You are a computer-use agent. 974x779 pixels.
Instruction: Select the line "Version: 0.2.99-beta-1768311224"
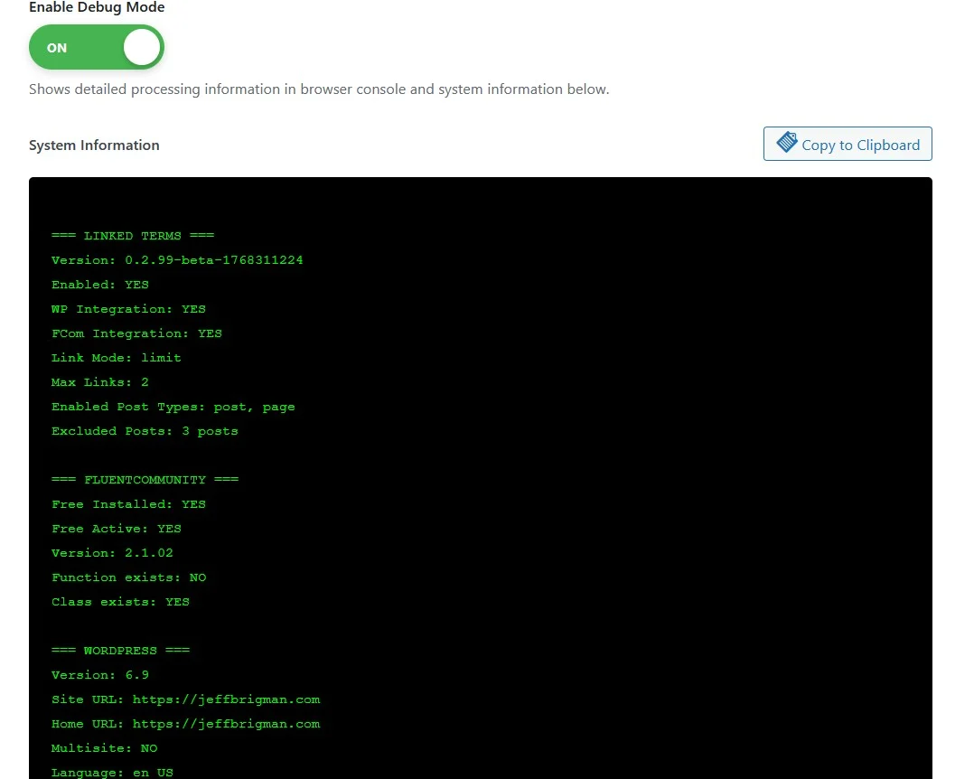[177, 260]
